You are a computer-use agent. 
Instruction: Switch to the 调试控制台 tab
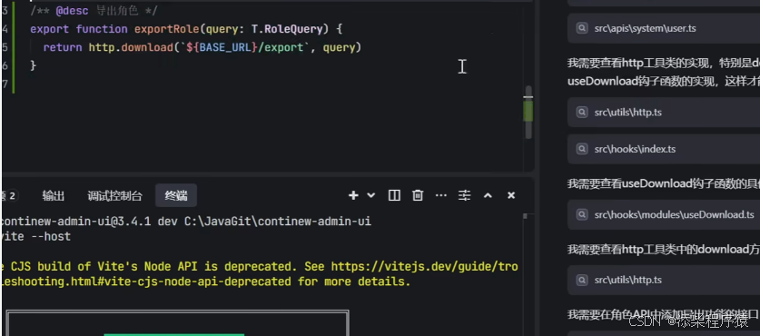click(115, 196)
